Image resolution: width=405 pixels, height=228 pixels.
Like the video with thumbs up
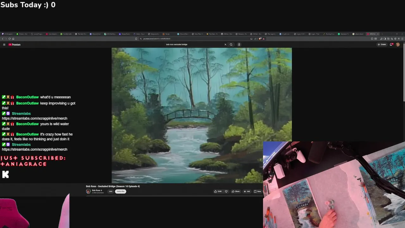coord(218,191)
